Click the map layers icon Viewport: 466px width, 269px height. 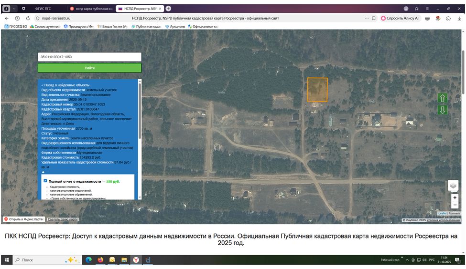pyautogui.click(x=453, y=186)
